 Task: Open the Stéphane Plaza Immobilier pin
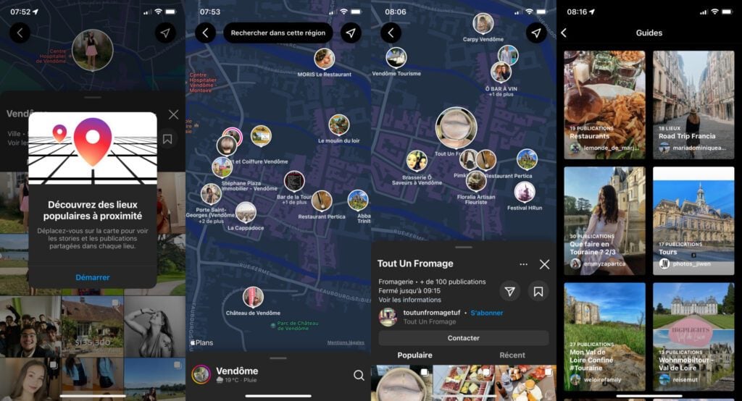[x=222, y=167]
